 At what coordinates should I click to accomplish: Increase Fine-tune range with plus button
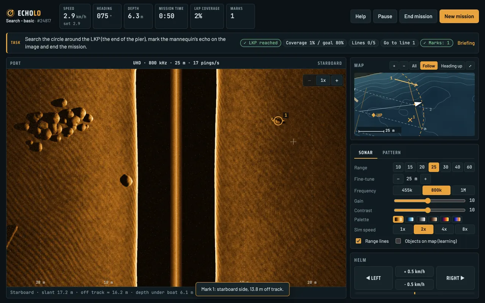click(426, 179)
